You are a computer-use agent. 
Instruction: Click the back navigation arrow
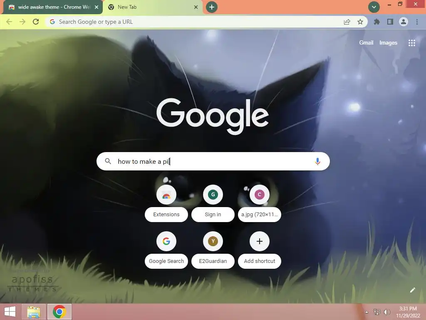pyautogui.click(x=9, y=22)
